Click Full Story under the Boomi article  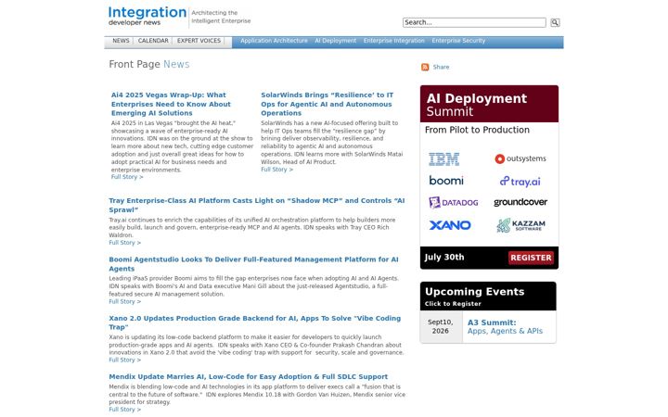point(124,302)
